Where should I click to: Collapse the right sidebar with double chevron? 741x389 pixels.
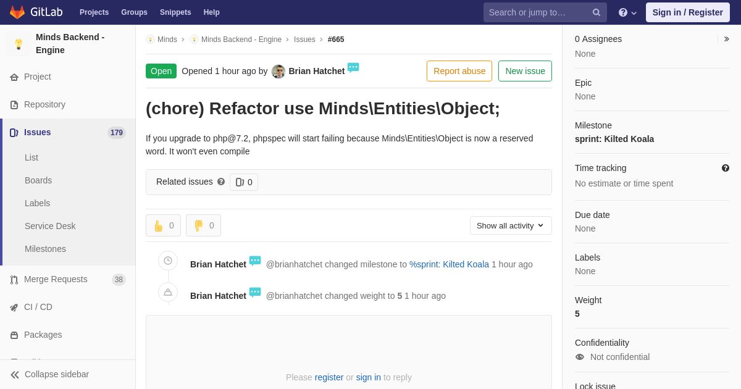tap(726, 39)
